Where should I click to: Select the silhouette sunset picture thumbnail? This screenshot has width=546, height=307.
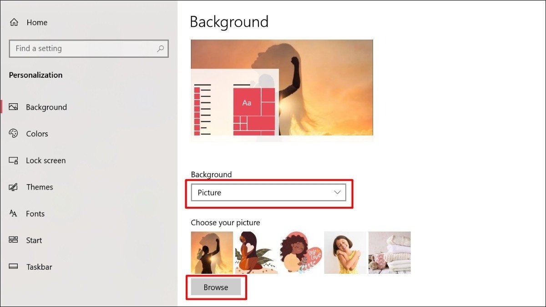[211, 252]
